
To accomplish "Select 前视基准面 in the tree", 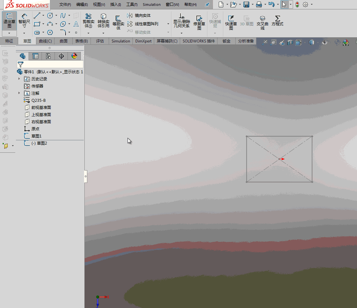I will tap(38, 107).
